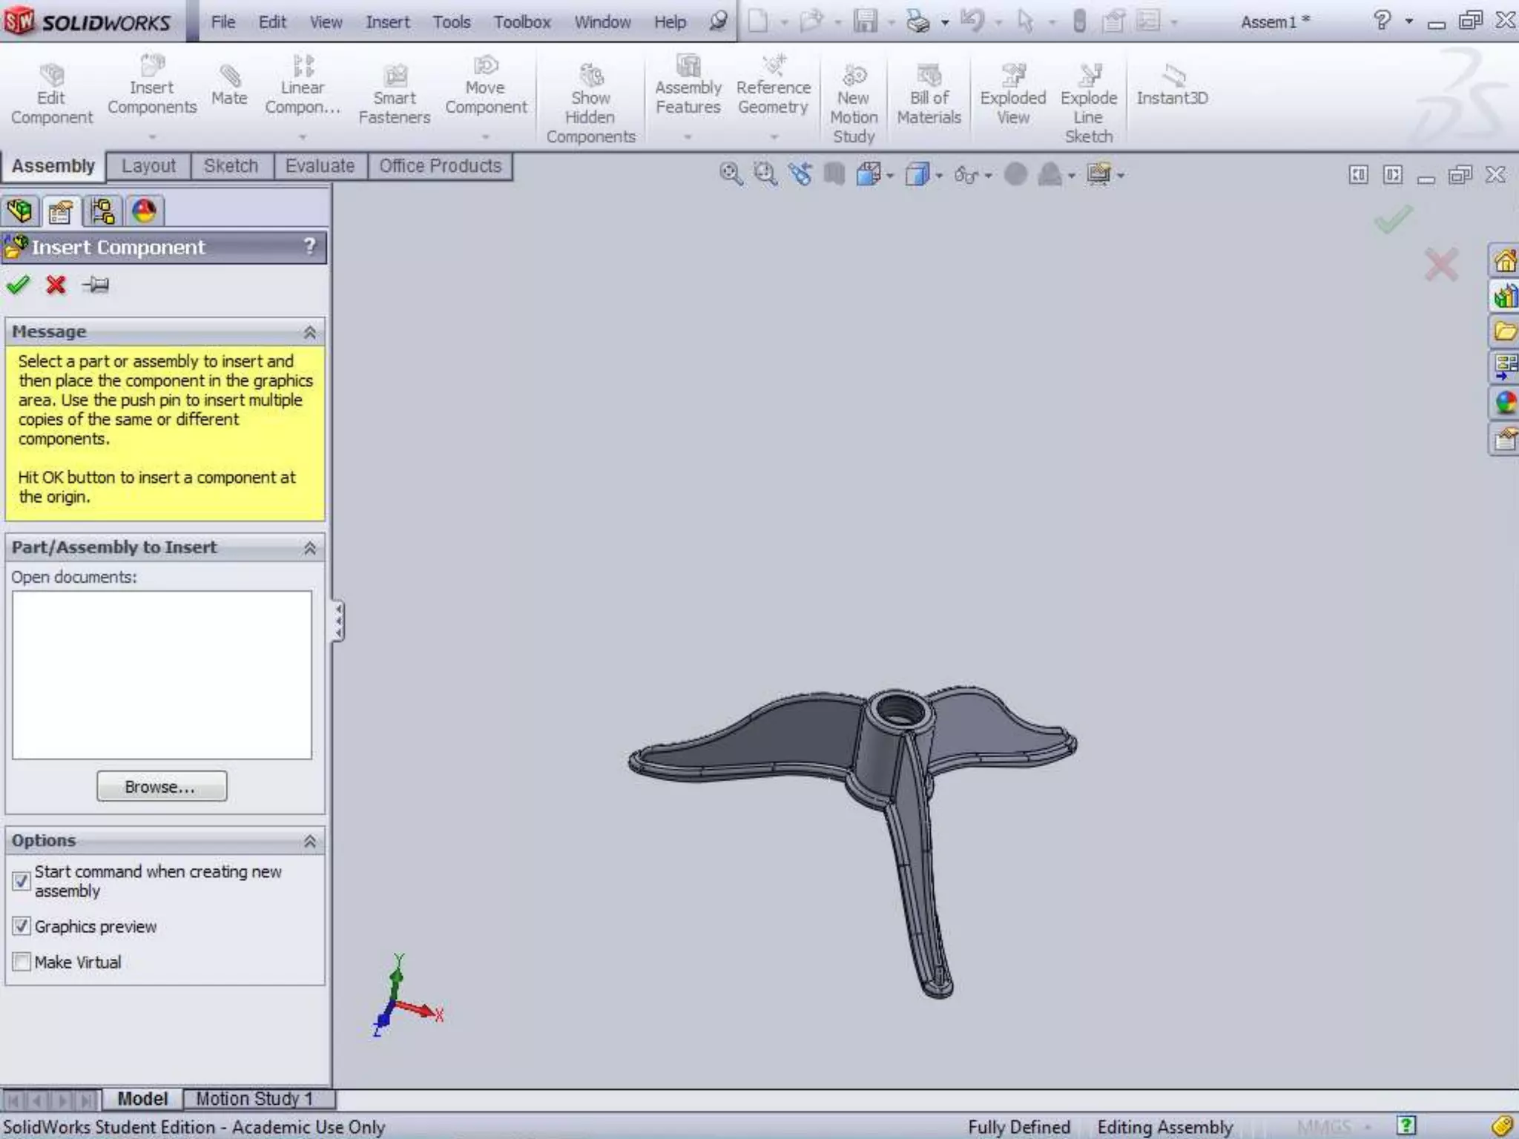
Task: Open Smart Fasteners tool
Action: point(394,77)
